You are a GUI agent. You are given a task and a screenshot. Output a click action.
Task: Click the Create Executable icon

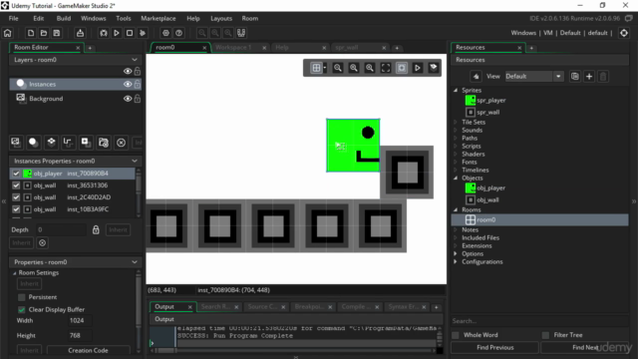click(80, 33)
